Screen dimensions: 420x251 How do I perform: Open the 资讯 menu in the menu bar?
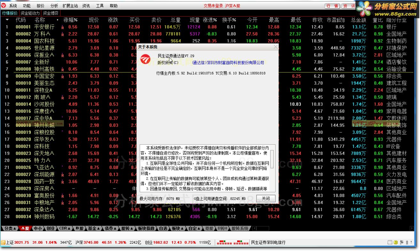pyautogui.click(x=86, y=6)
